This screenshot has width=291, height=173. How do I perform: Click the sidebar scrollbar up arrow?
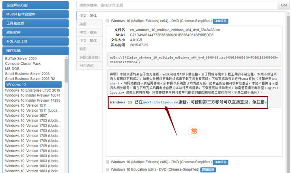point(66,57)
